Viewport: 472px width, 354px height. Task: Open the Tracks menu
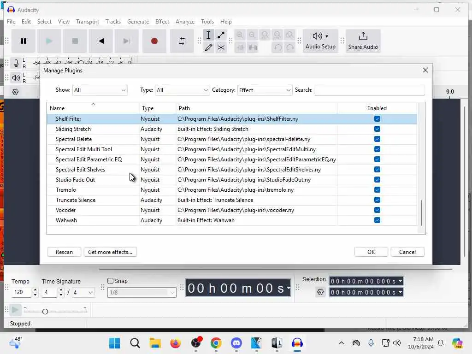click(113, 21)
